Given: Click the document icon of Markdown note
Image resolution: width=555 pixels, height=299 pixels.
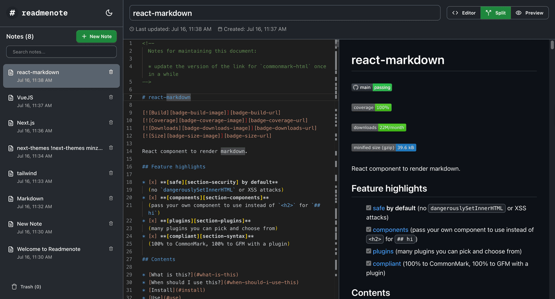Looking at the screenshot, I should pos(11,199).
